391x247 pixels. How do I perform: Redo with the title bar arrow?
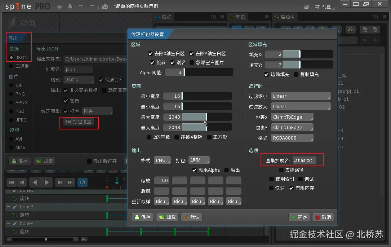[92, 7]
